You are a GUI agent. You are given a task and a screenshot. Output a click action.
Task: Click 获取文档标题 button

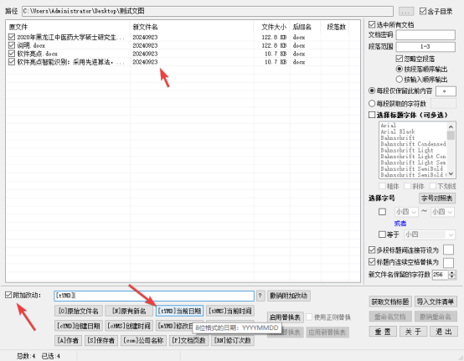[x=390, y=302]
